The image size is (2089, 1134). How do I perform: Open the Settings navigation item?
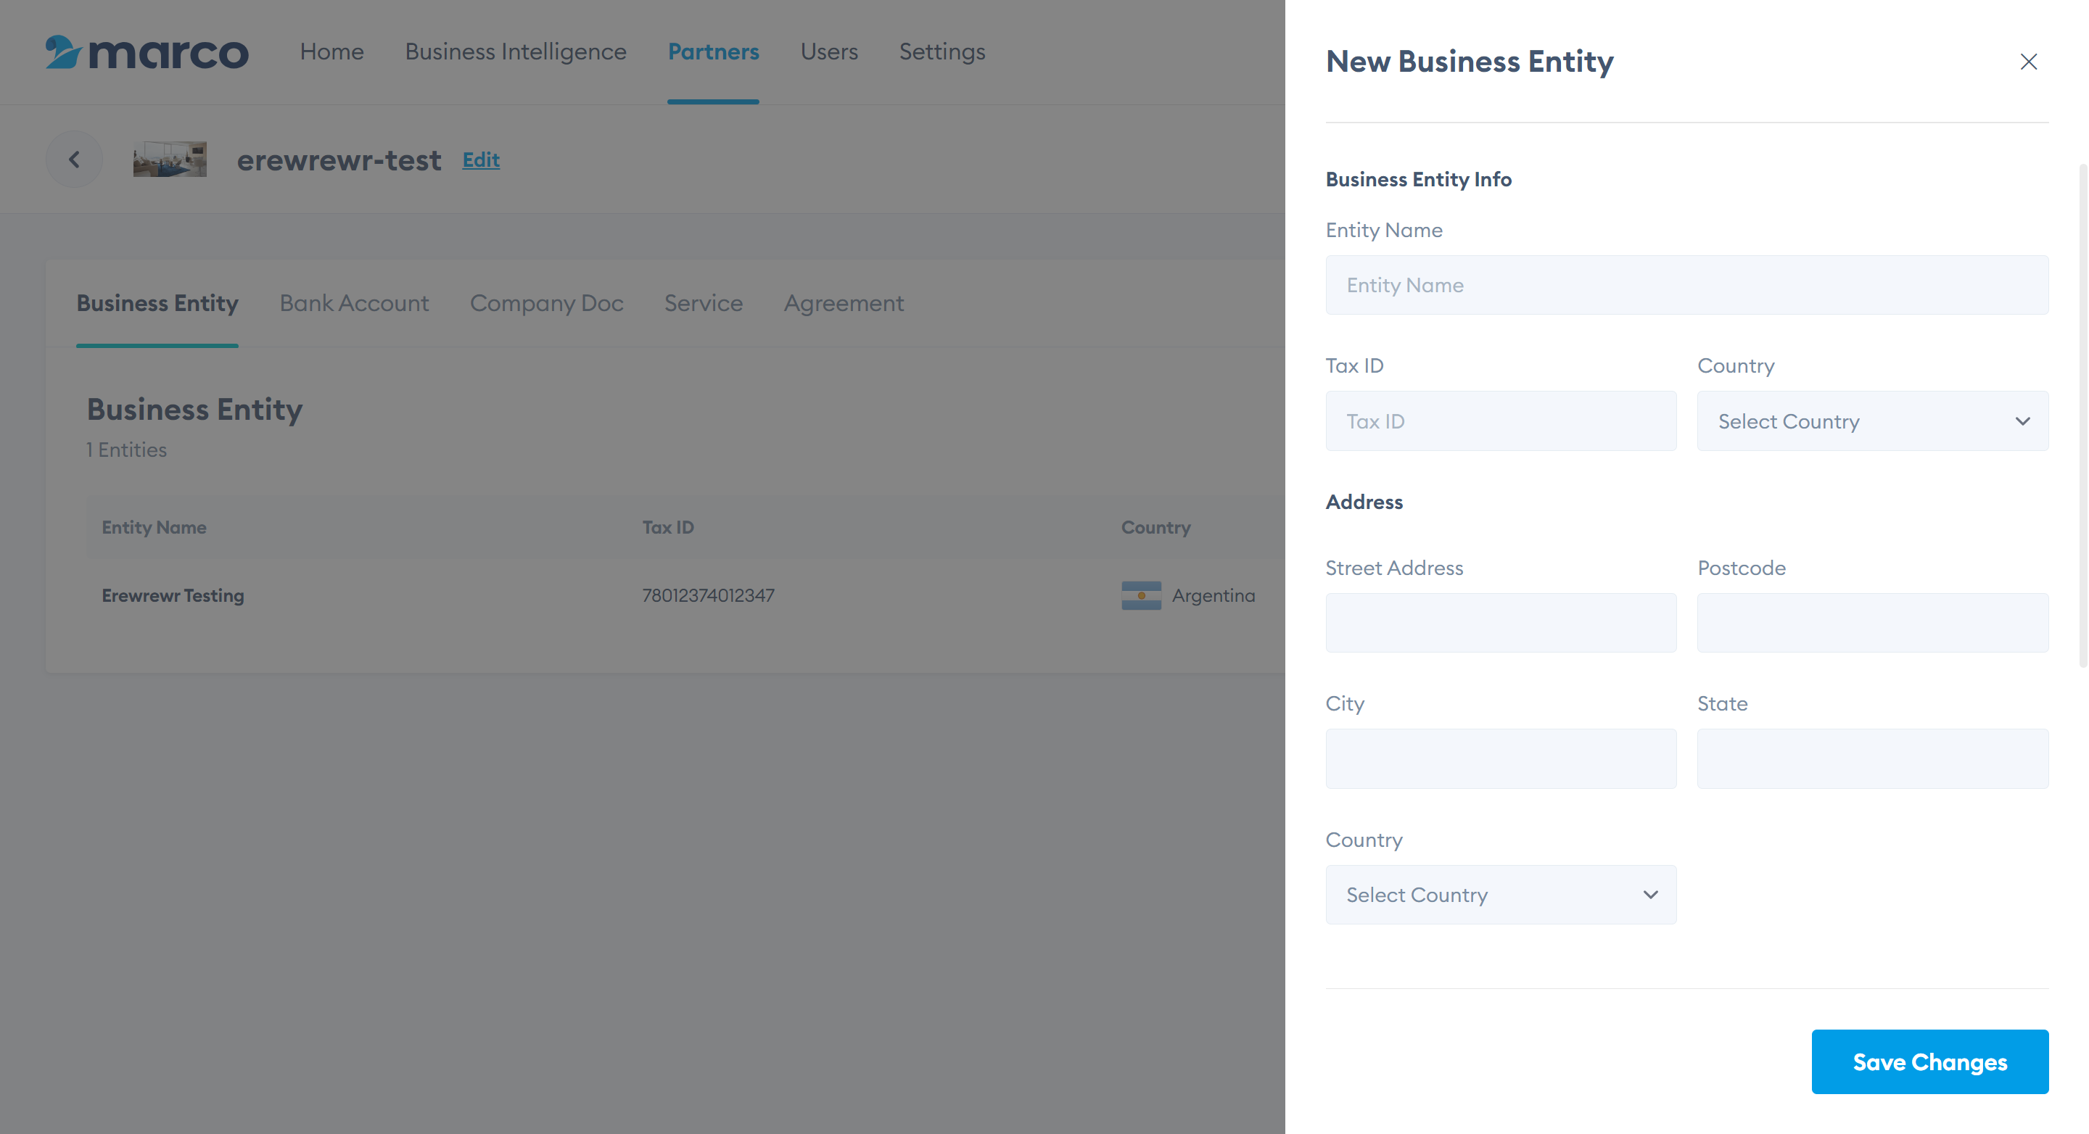pos(942,52)
